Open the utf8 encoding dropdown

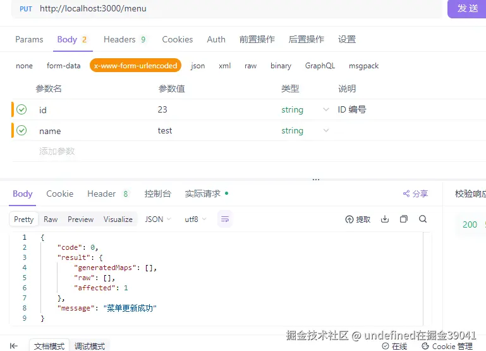195,219
